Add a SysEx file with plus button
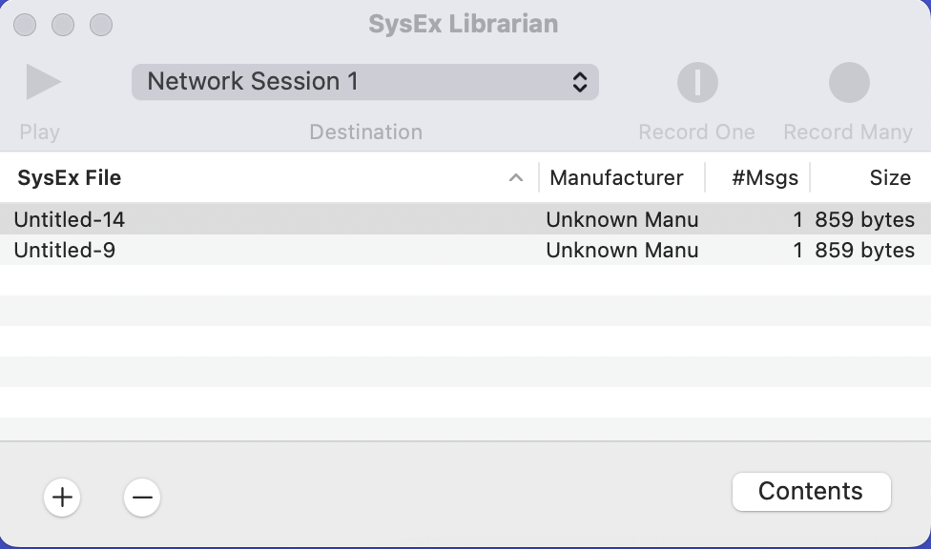Viewport: 931px width, 549px height. click(62, 497)
